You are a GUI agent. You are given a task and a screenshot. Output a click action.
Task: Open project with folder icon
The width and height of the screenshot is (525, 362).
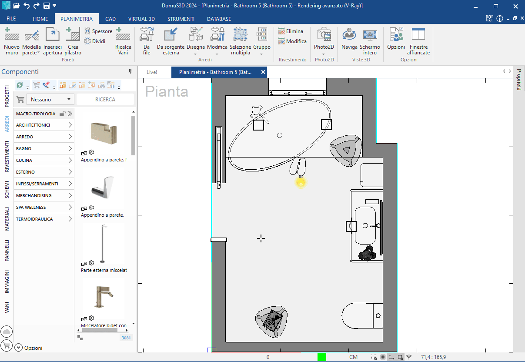click(17, 6)
